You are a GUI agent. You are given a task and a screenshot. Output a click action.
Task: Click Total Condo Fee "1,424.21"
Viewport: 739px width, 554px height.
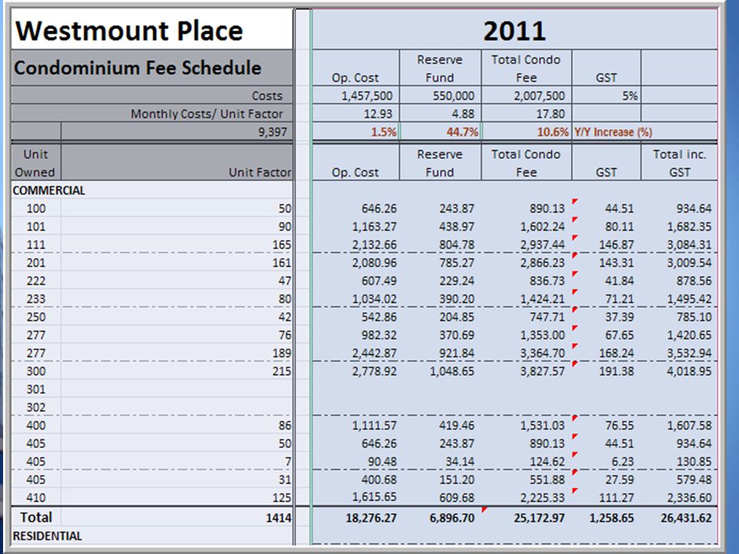pos(543,299)
